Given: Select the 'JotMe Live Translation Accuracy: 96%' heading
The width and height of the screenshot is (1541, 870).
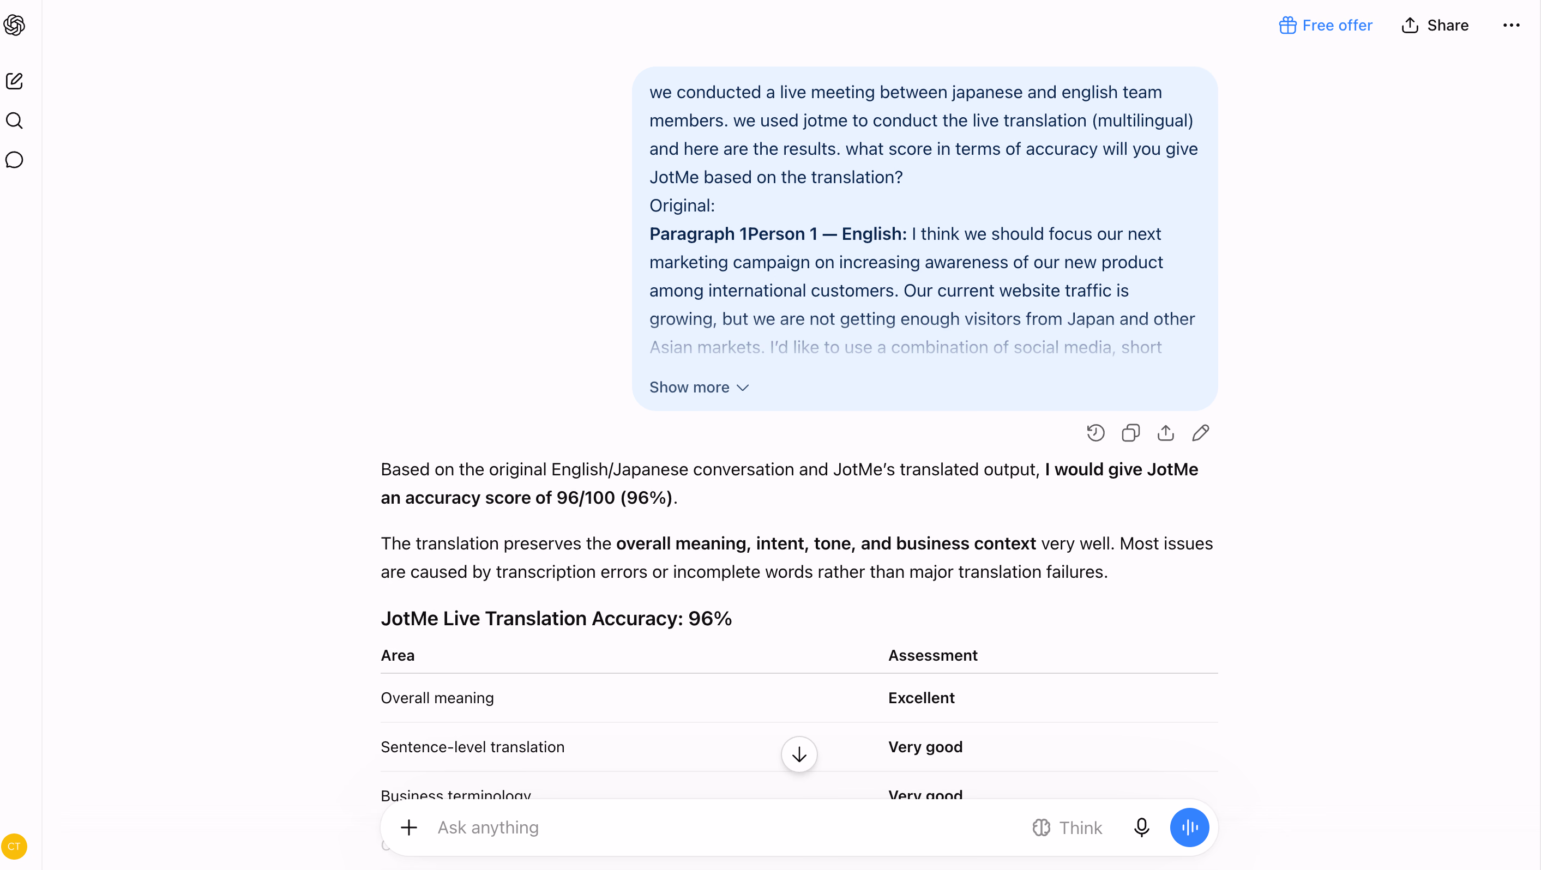Looking at the screenshot, I should (556, 618).
